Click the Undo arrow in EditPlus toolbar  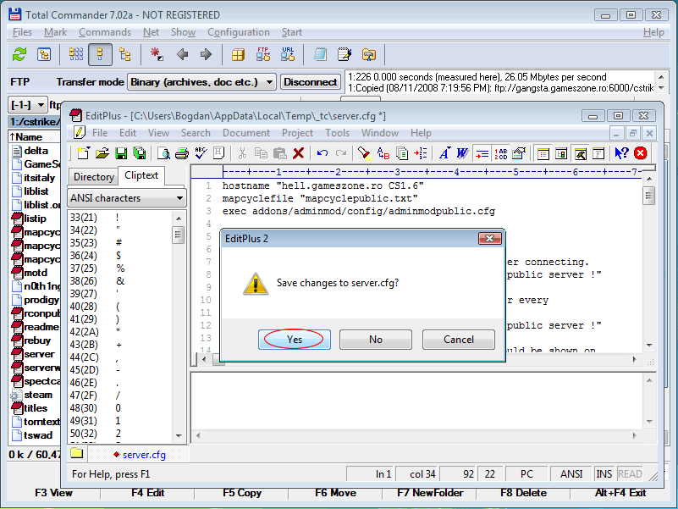coord(322,153)
